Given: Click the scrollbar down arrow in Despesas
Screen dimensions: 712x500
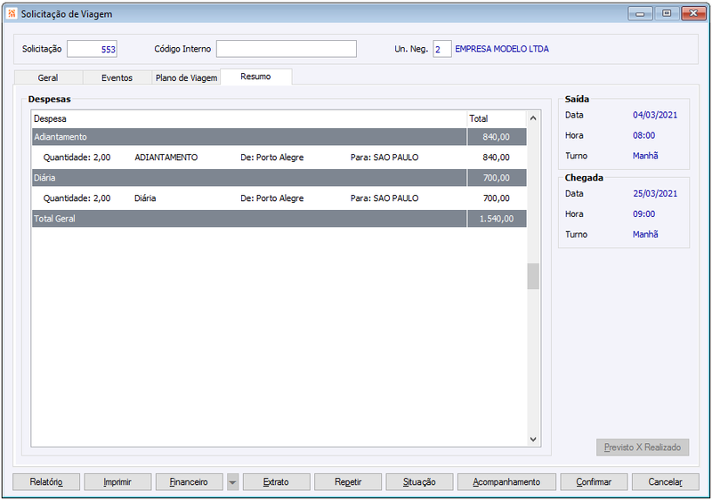Looking at the screenshot, I should (533, 440).
